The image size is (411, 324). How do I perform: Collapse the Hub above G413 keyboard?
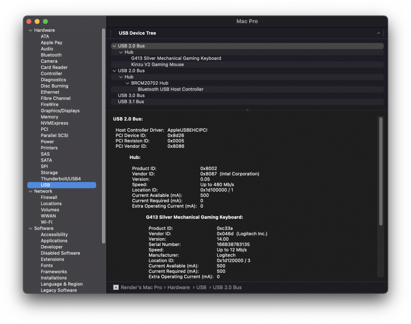pos(121,52)
